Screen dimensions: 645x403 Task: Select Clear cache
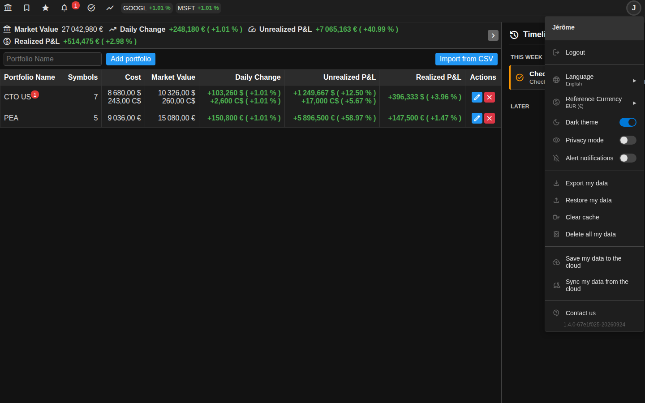[x=594, y=217]
